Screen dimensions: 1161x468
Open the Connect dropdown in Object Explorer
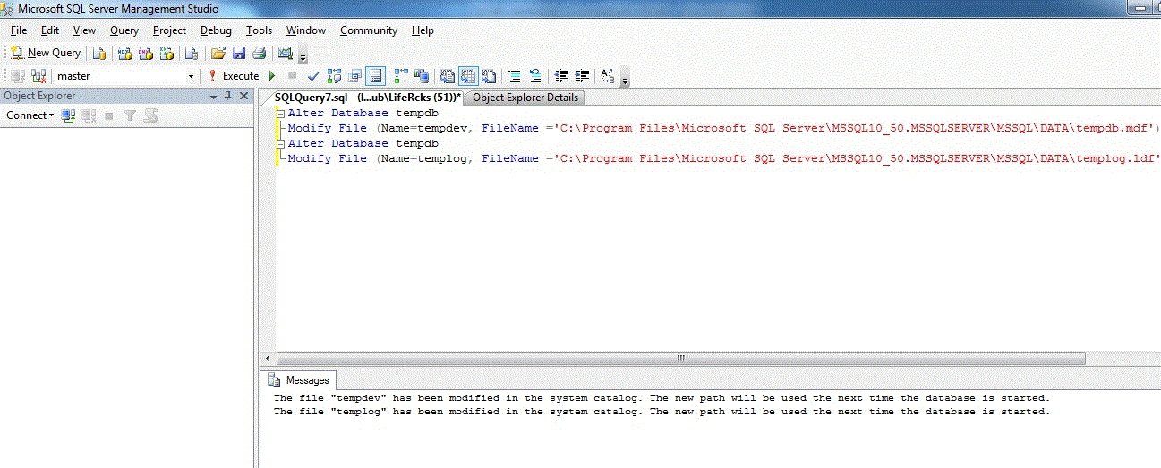tap(30, 115)
